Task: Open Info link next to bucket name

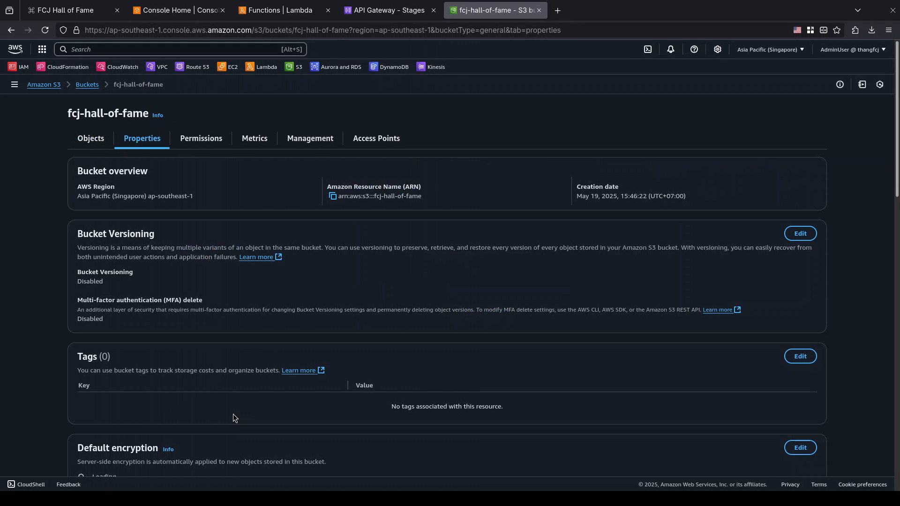Action: pos(157,115)
